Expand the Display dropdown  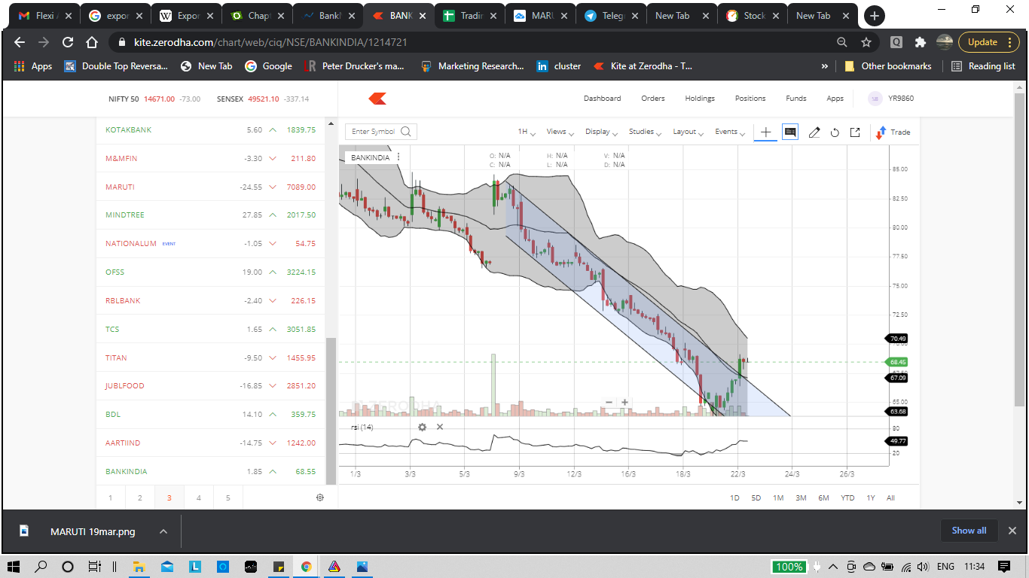(x=602, y=132)
